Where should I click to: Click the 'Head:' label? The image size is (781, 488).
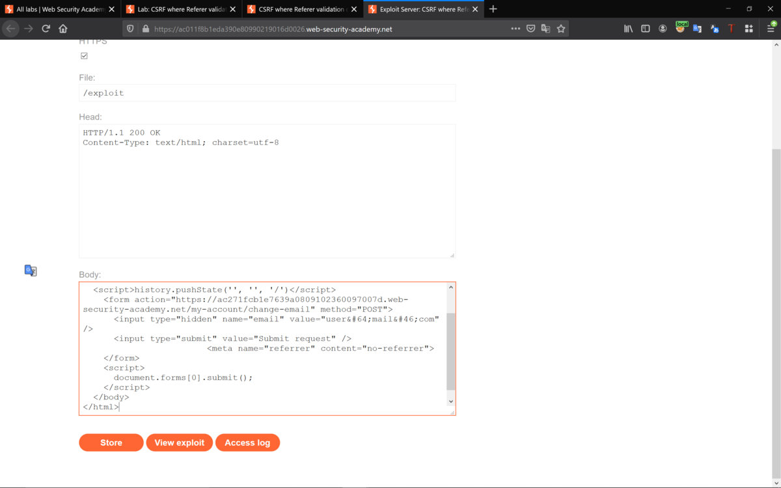coord(90,117)
